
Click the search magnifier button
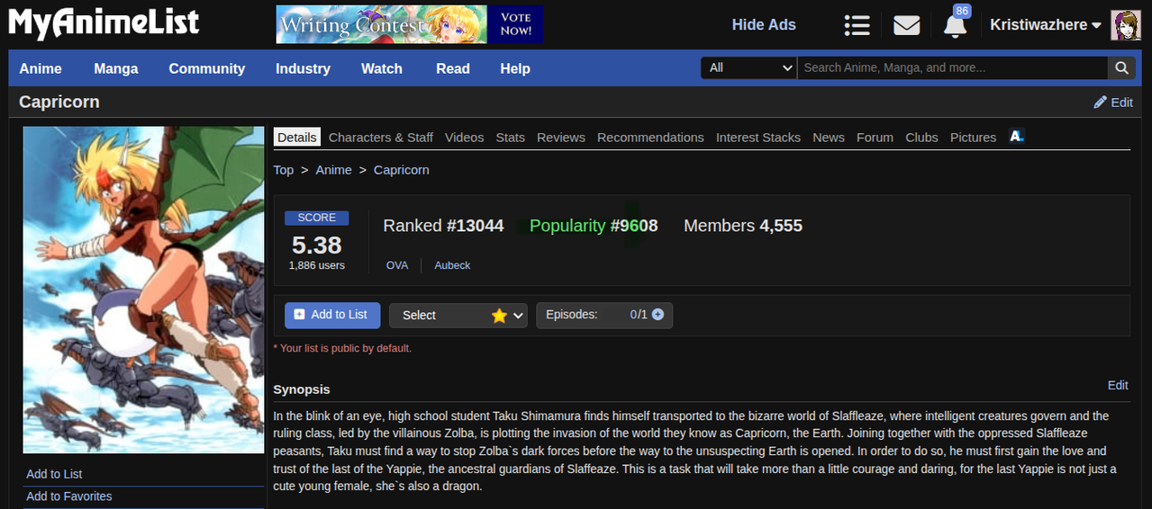pyautogui.click(x=1120, y=67)
